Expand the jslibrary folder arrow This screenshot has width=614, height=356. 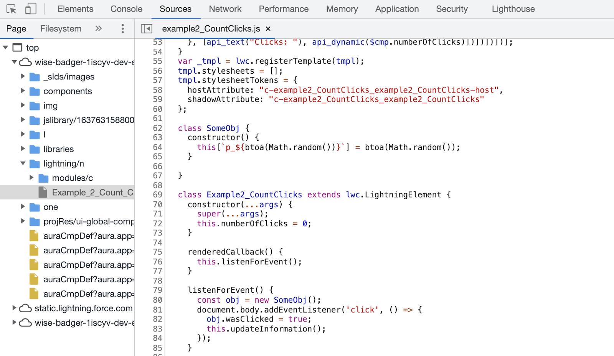click(x=23, y=120)
